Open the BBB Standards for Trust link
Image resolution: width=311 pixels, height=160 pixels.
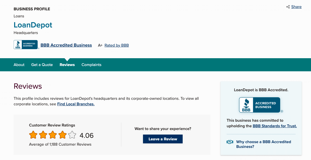pos(275,126)
